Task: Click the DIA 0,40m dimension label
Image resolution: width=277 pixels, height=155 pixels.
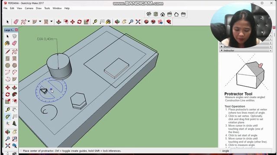Action: 45,39
